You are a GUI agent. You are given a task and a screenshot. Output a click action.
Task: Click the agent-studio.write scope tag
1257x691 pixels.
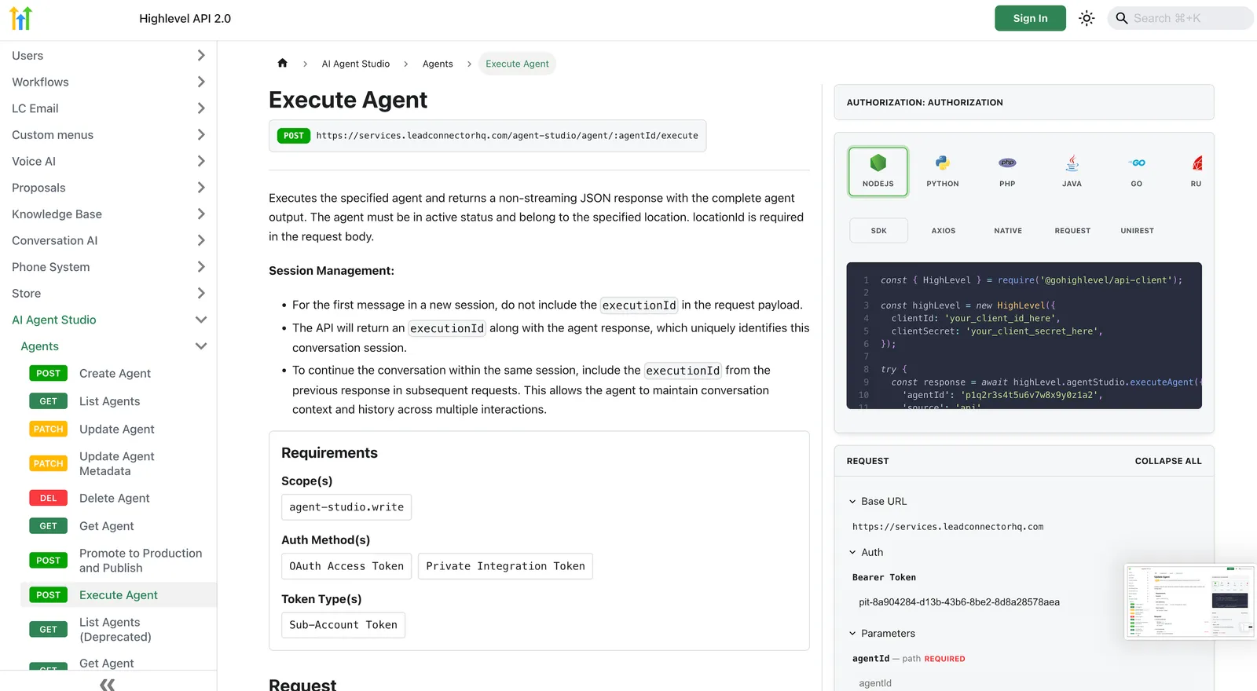coord(346,507)
